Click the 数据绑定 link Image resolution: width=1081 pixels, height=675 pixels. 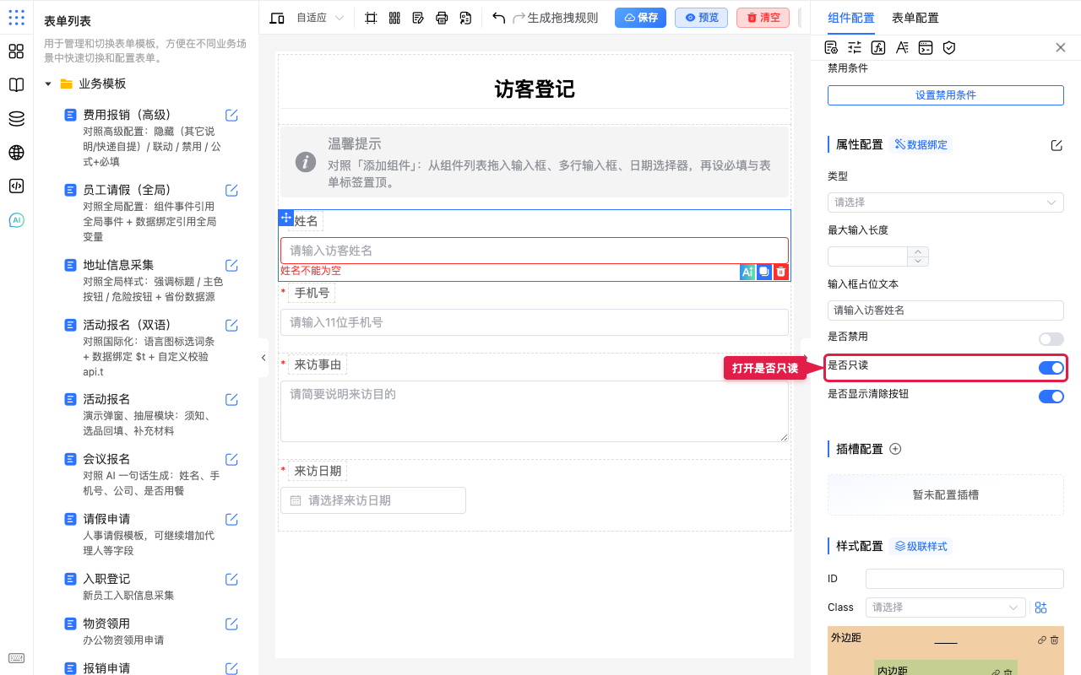click(921, 145)
